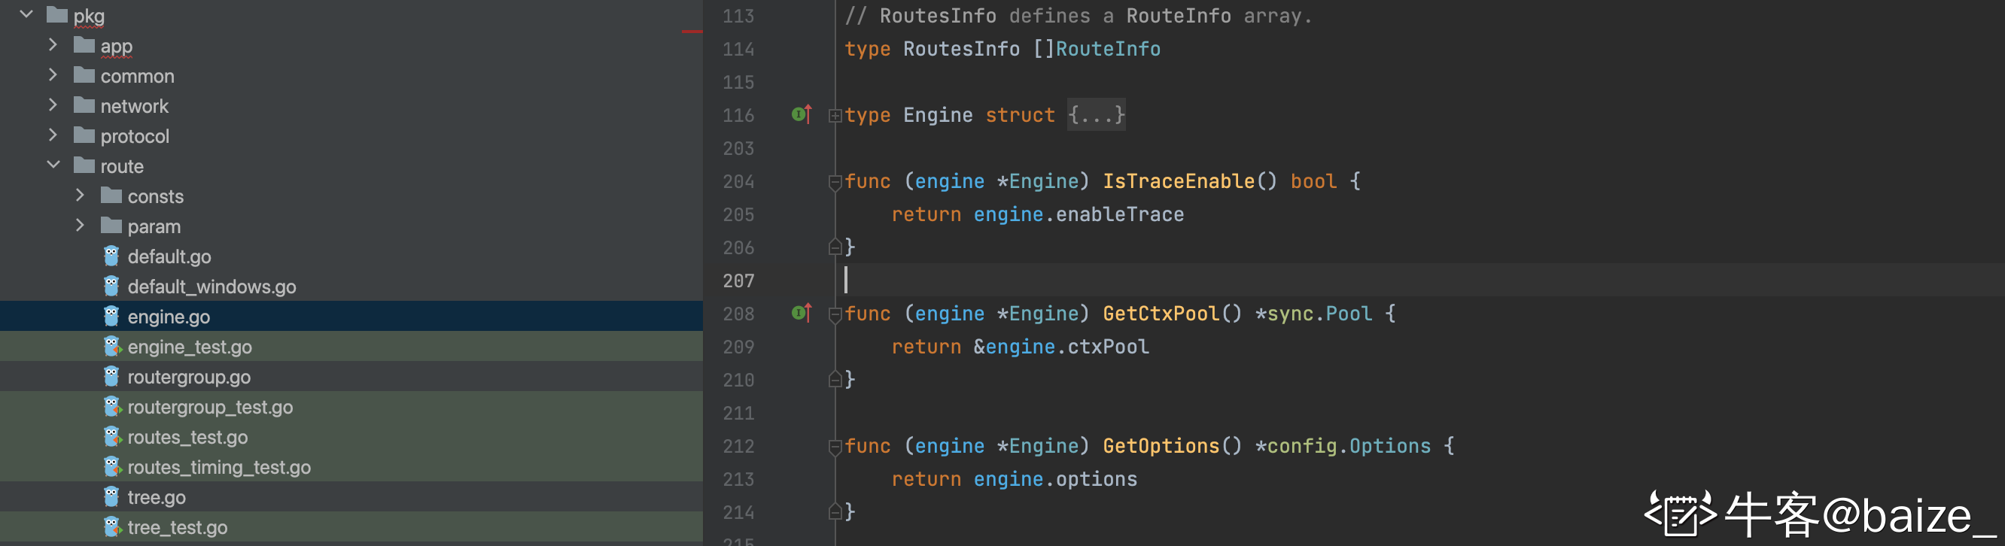Collapse the route folder chevron
2005x546 pixels.
pos(53,165)
